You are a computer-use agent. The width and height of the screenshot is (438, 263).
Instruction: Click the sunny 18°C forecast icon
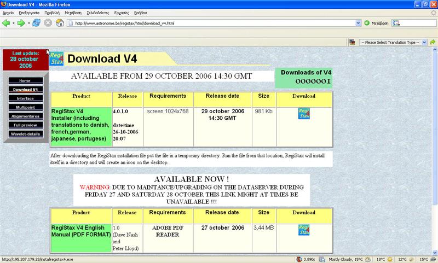click(390, 259)
